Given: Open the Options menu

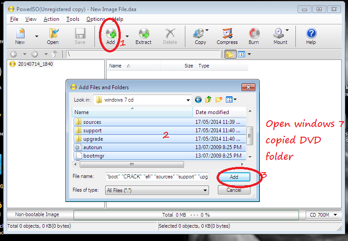Looking at the screenshot, I should pos(96,19).
